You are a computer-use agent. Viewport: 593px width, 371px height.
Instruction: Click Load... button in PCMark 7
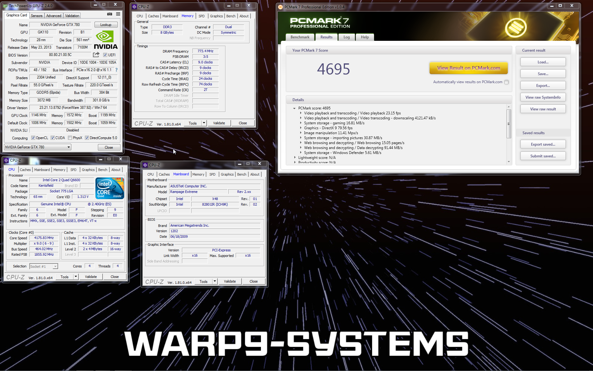click(543, 62)
